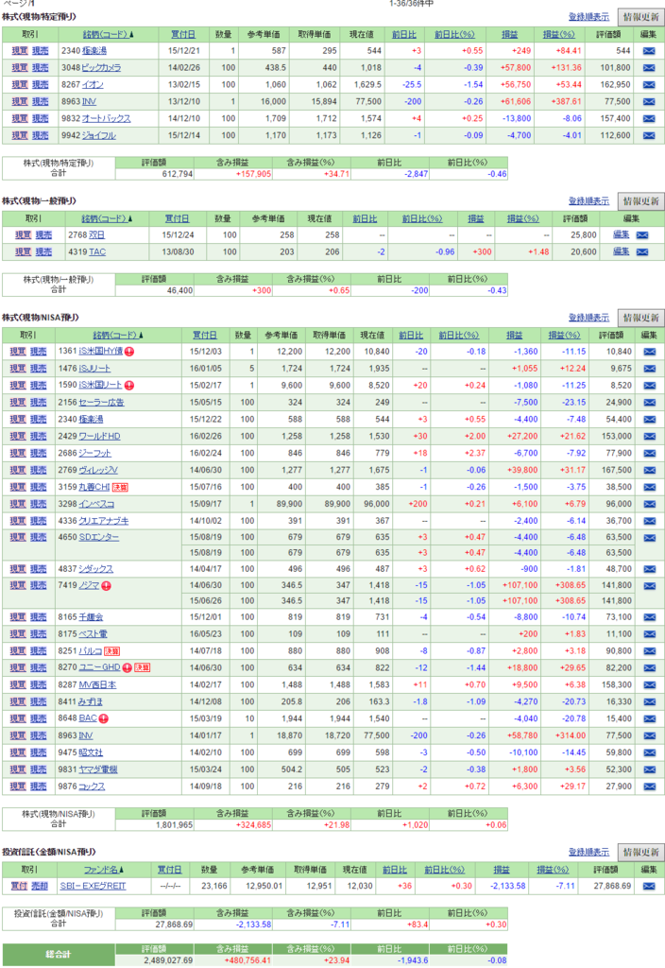Click red alert icon beside 1361 iS米国HY債

(x=129, y=352)
